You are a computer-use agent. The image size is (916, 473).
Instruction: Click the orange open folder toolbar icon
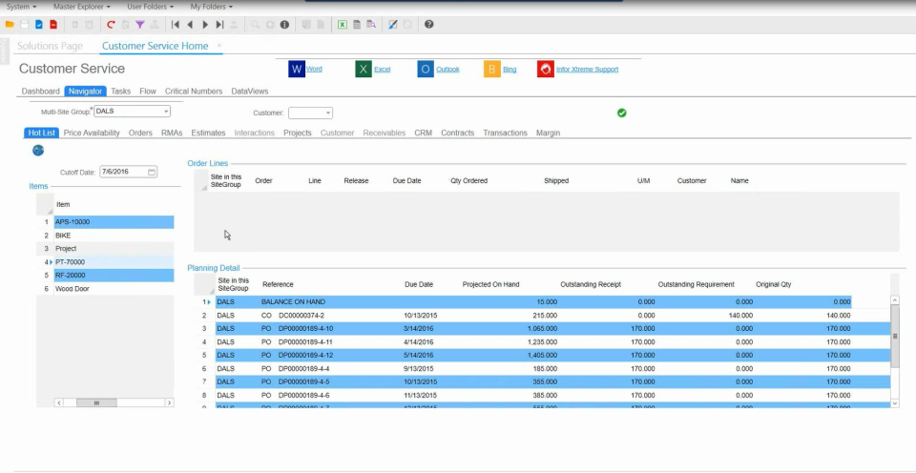[x=10, y=25]
